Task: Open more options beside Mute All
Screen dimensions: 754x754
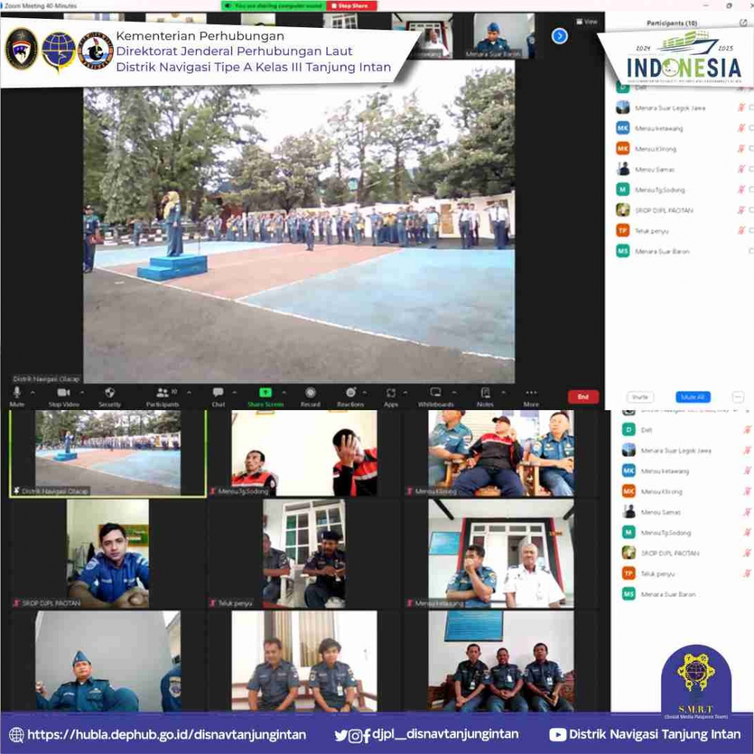Action: [737, 397]
